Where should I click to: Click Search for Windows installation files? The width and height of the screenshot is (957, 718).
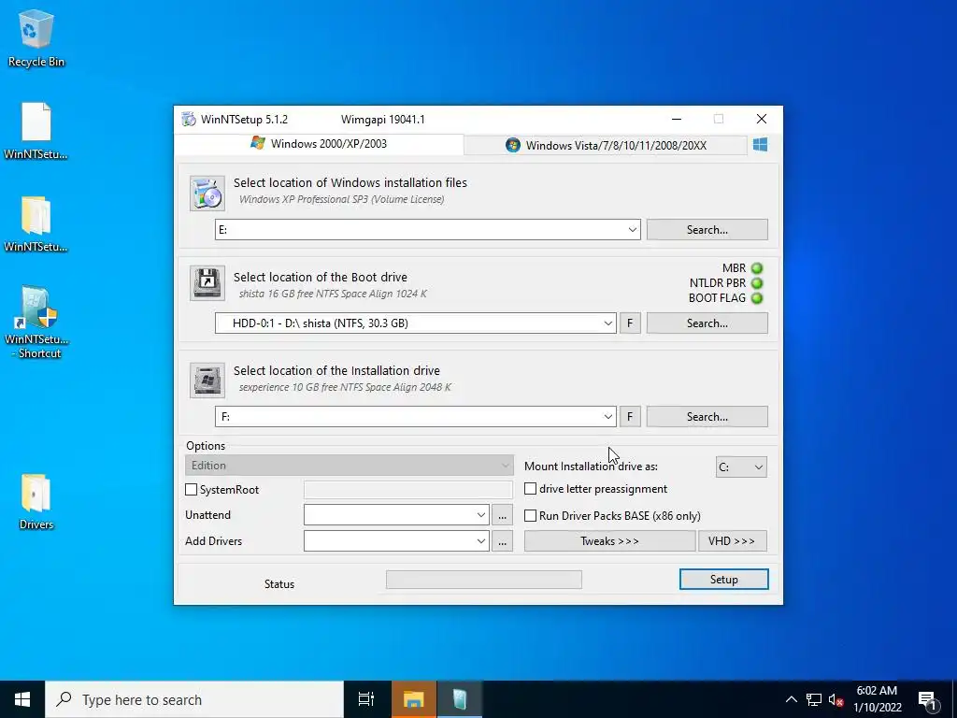[707, 230]
